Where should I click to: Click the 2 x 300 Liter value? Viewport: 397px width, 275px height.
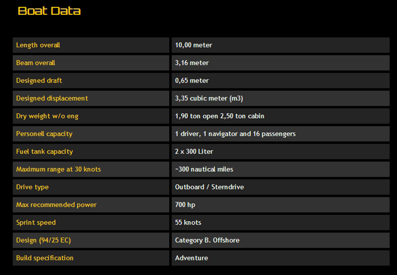tap(194, 151)
